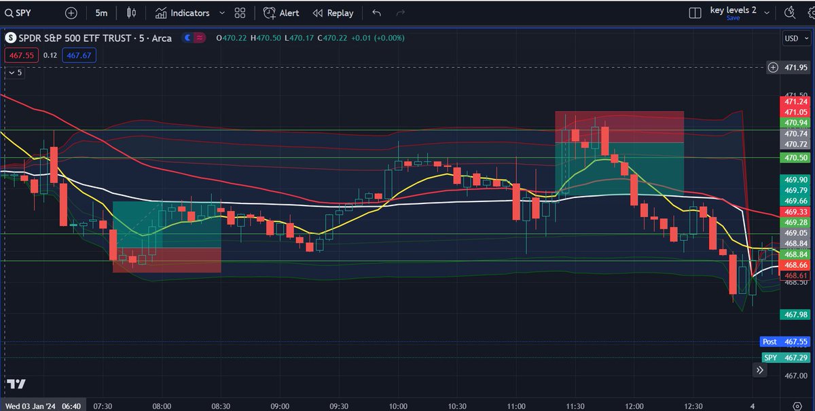The image size is (815, 411).
Task: Expand the layout management dropdown arrow
Action: pyautogui.click(x=767, y=12)
